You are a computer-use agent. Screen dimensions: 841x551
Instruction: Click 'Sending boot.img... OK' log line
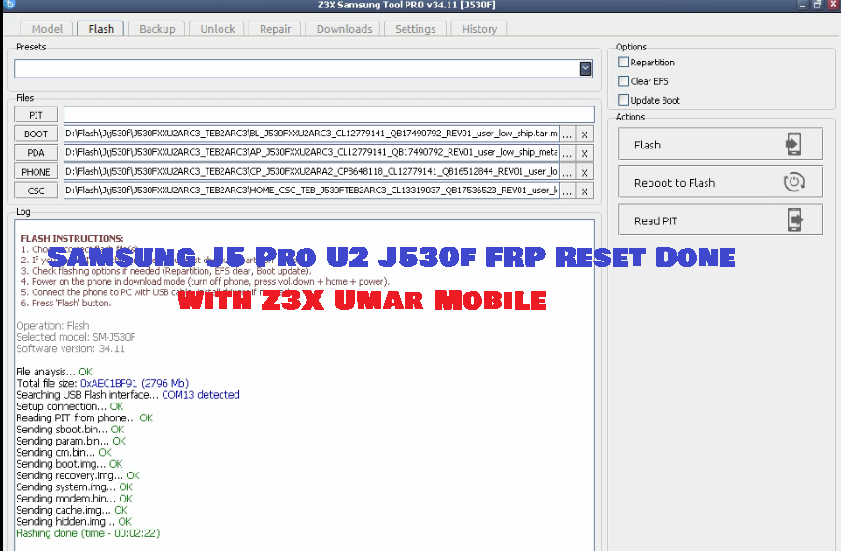(x=69, y=464)
